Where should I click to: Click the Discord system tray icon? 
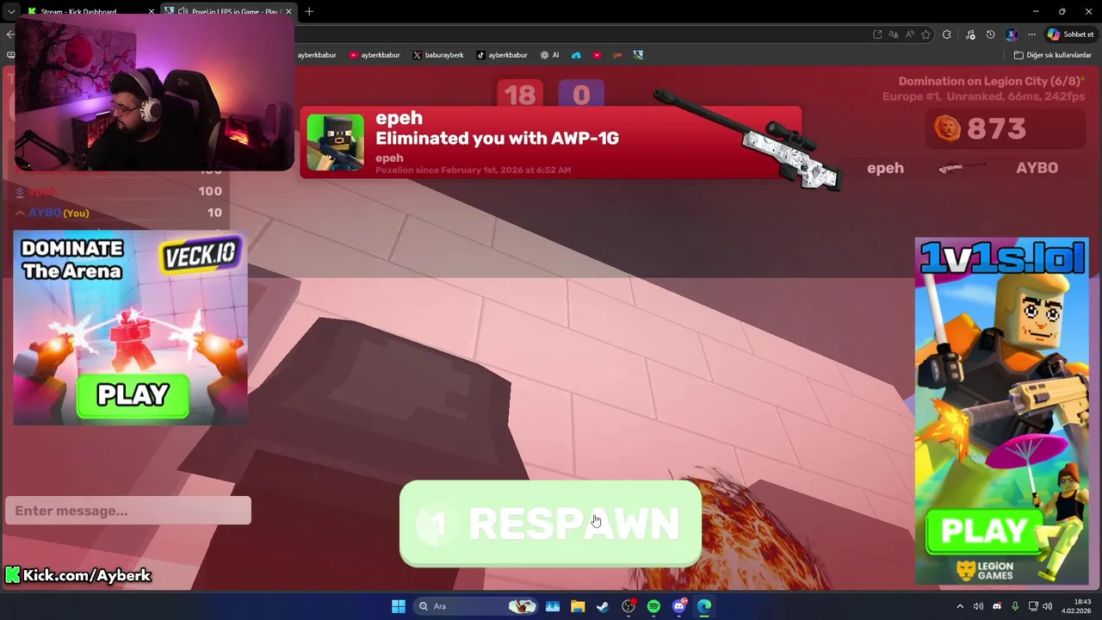pos(997,606)
